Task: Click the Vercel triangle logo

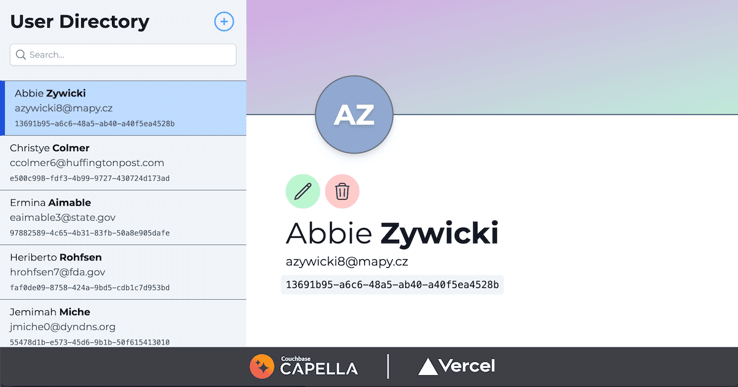Action: pyautogui.click(x=456, y=367)
